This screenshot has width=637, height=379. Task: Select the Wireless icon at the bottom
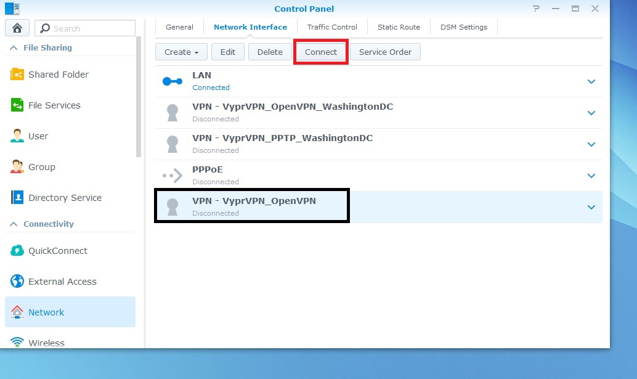coord(17,343)
